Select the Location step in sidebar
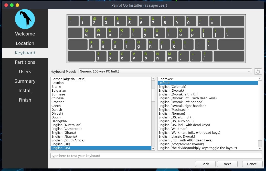 [25, 43]
